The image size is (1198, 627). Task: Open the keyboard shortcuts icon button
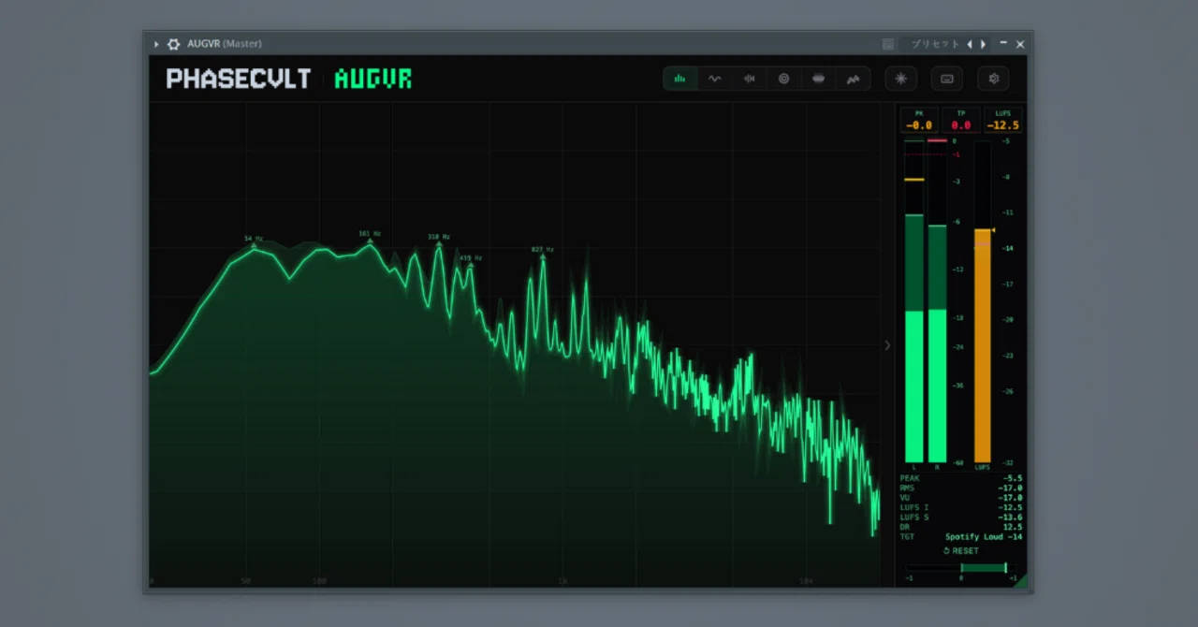click(x=947, y=79)
